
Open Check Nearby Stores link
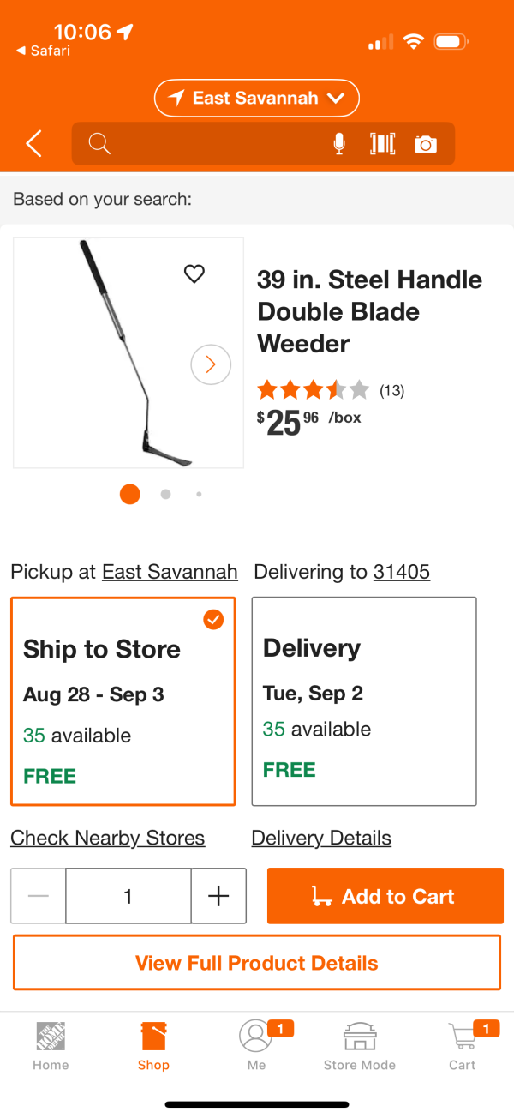pos(108,838)
